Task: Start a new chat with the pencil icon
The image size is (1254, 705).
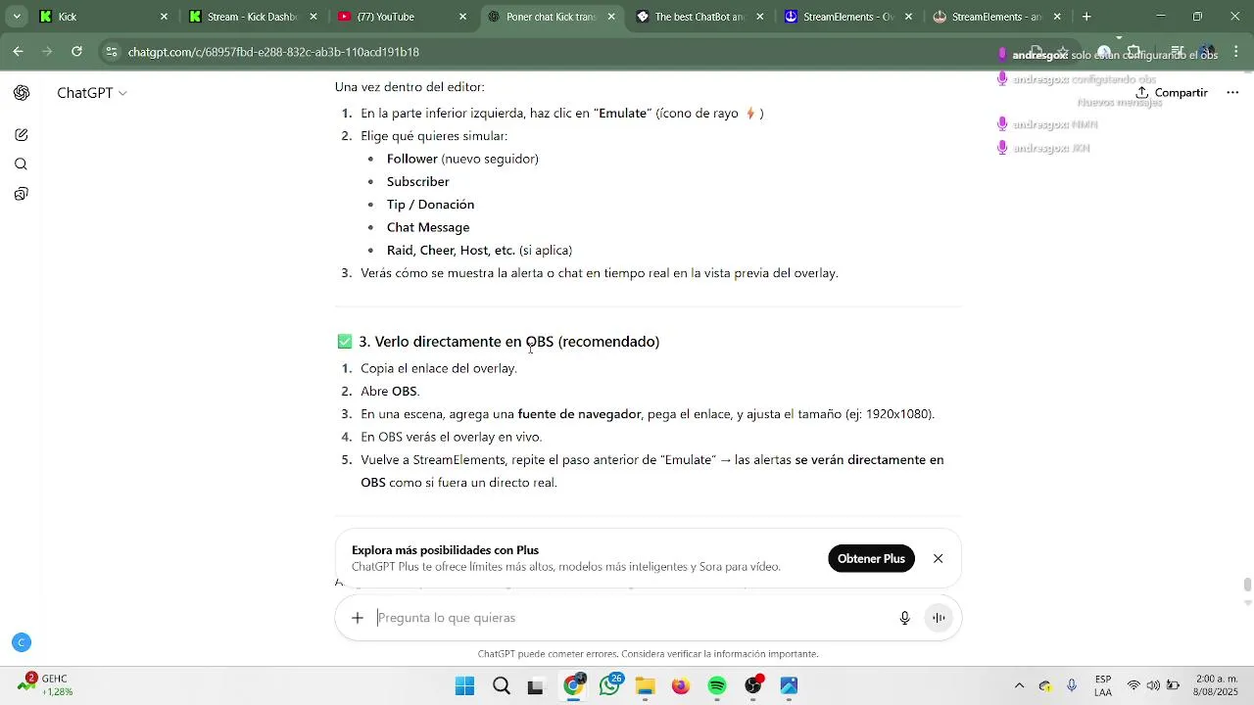Action: point(22,135)
